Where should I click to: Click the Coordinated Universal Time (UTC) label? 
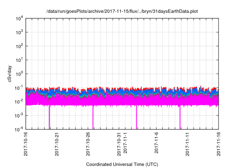122,164
